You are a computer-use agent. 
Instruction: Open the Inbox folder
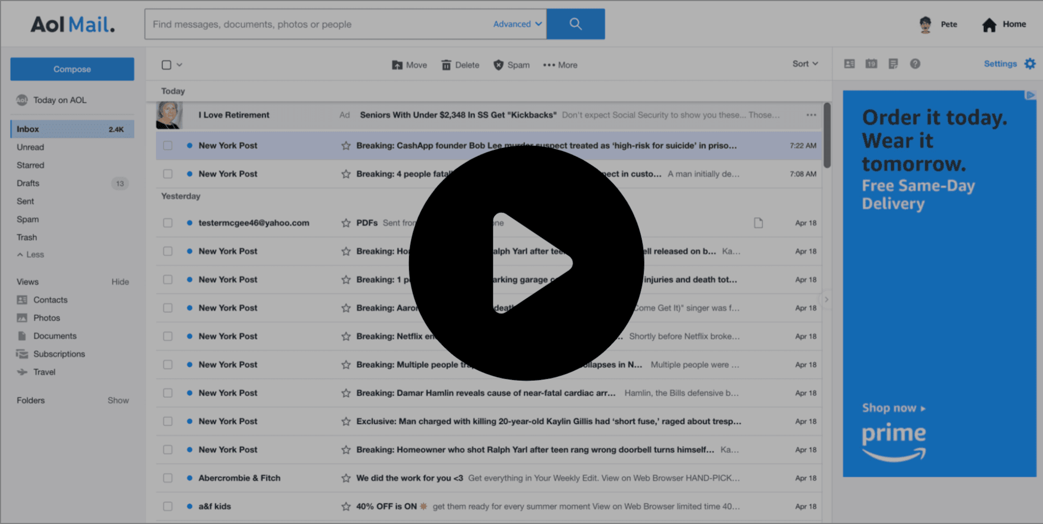coord(72,129)
